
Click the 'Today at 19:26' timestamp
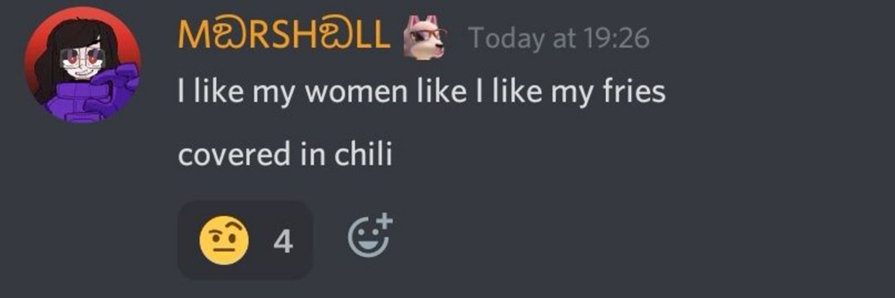[559, 38]
